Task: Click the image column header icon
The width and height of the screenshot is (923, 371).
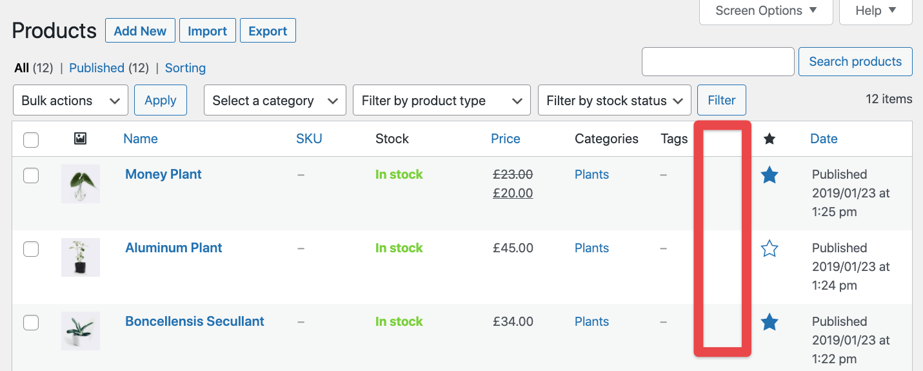Action: 80,139
